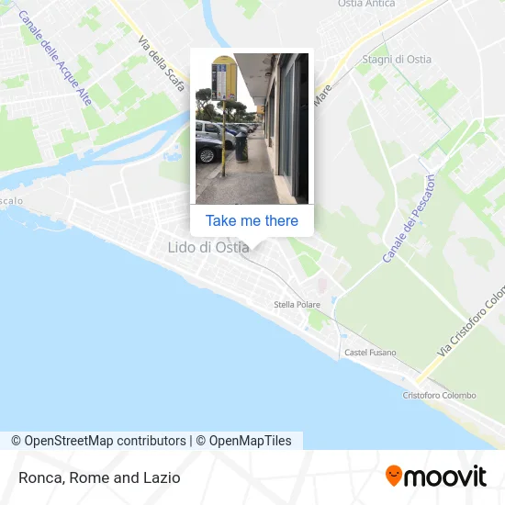Click the Moovit orange pin icon
This screenshot has height=505, width=505.
[394, 476]
